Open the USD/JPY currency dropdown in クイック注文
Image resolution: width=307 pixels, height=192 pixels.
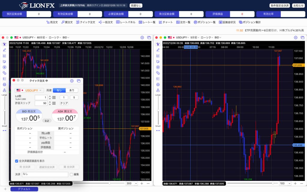[29, 90]
